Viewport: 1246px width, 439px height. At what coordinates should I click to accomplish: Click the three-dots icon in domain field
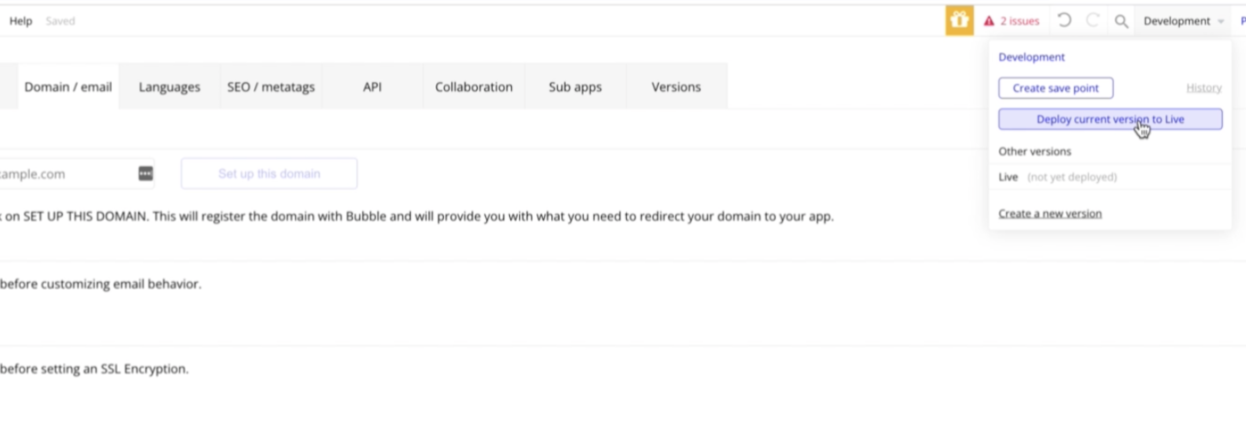[x=146, y=173]
